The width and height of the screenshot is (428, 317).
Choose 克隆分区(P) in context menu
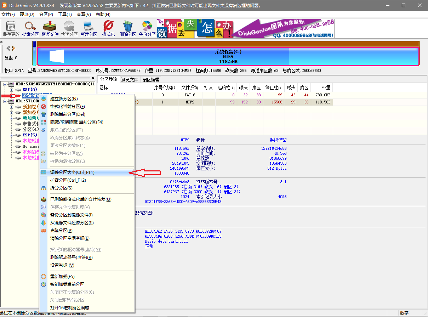[87, 230]
